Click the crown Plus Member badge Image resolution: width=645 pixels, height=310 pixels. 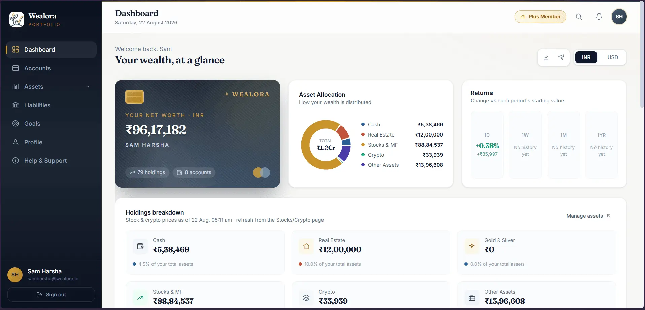(x=540, y=17)
